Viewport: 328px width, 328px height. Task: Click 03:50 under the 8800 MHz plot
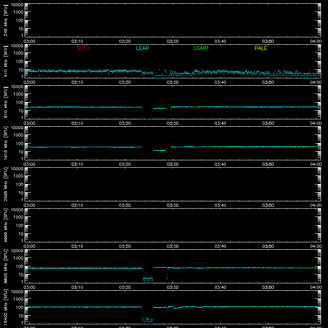coord(268,287)
